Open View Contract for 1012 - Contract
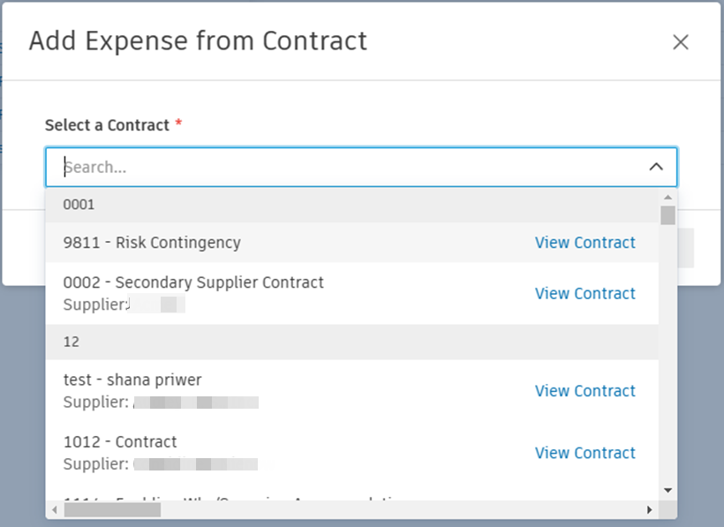Image resolution: width=724 pixels, height=527 pixels. [584, 453]
